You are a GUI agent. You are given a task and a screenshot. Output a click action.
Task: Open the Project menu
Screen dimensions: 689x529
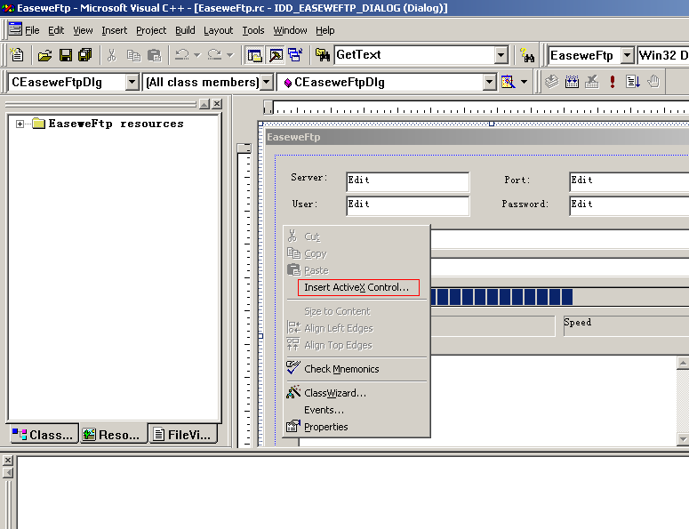pyautogui.click(x=151, y=30)
